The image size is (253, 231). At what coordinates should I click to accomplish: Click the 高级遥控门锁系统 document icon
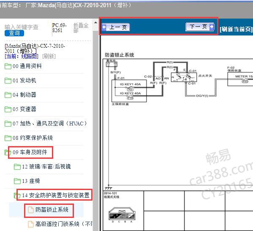pyautogui.click(x=31, y=224)
